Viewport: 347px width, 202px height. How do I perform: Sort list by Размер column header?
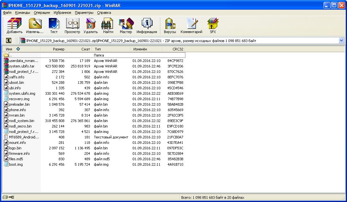click(58, 49)
